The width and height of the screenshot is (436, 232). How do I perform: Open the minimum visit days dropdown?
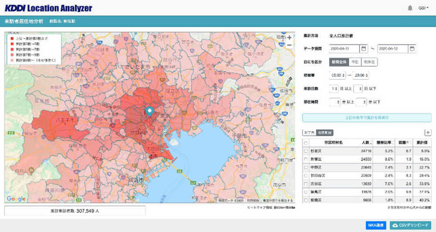click(334, 89)
